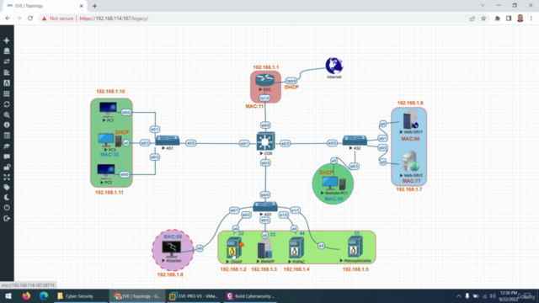The height and width of the screenshot is (303, 539).
Task: Click the Not secure warning indicator
Action: pyautogui.click(x=57, y=19)
